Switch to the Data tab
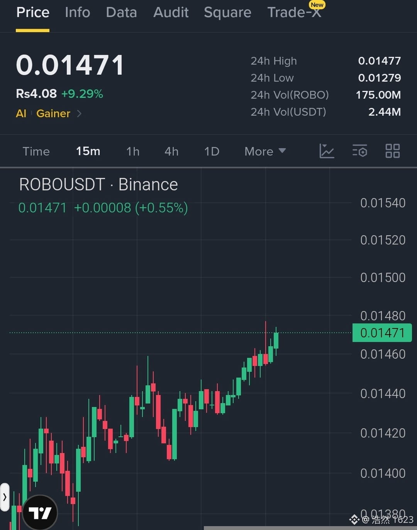 click(121, 12)
